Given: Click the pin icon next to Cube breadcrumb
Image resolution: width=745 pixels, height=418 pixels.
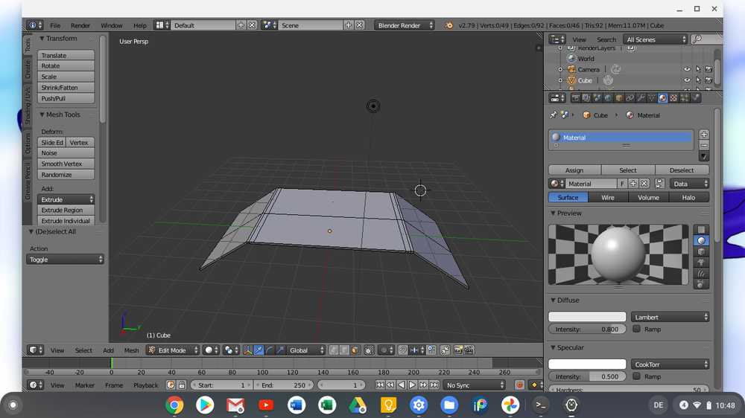Looking at the screenshot, I should pyautogui.click(x=553, y=115).
